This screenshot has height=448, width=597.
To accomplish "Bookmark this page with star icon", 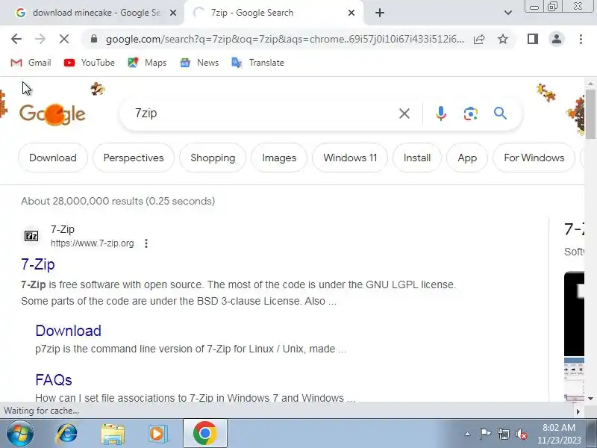I will pyautogui.click(x=503, y=39).
